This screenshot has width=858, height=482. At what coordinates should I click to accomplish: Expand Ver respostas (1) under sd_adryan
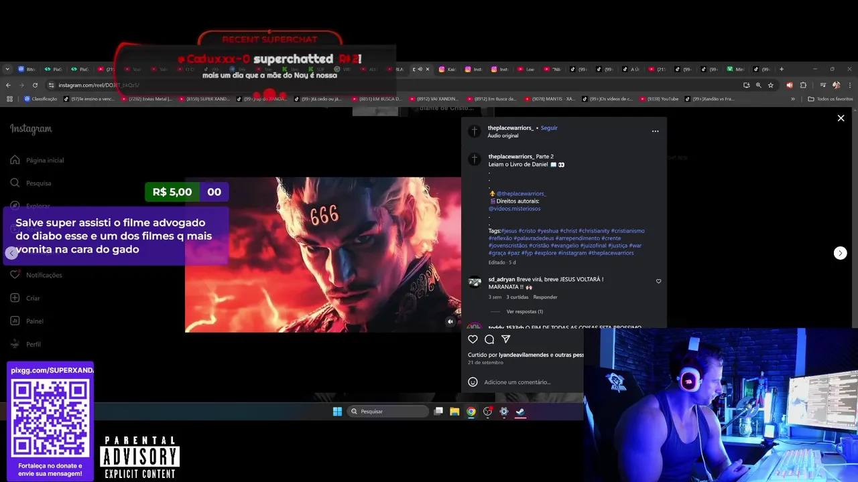[x=525, y=311]
